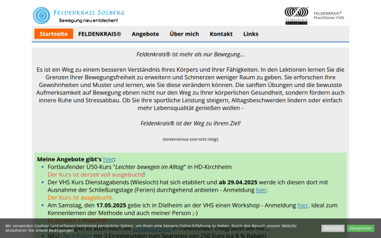381x238 pixels.
Task: Click '(Vorkenntnisse sind nicht nötig!)' note
Action: click(190, 140)
